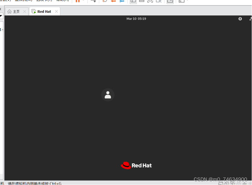Select the user avatar on login screen
This screenshot has height=185, width=252.
[108, 95]
